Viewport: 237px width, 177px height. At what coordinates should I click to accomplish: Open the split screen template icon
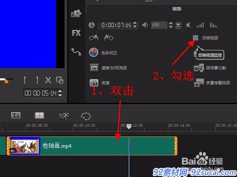[x=39, y=116]
